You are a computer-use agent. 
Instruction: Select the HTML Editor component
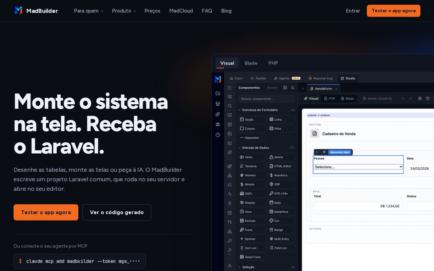(x=281, y=166)
